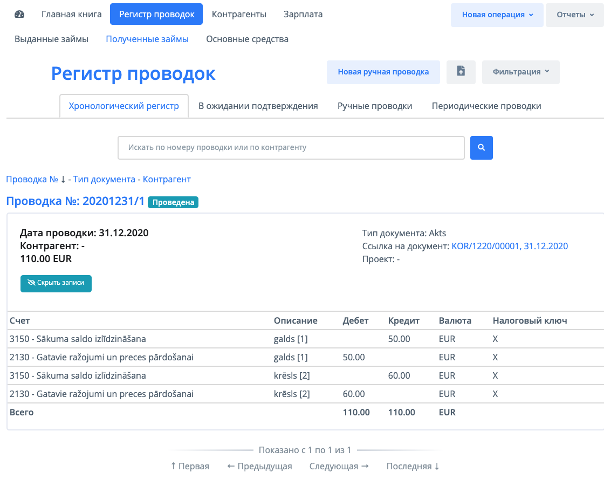Image resolution: width=604 pixels, height=479 pixels.
Task: Click the 60.00 credit value for krēsls
Action: coord(399,376)
